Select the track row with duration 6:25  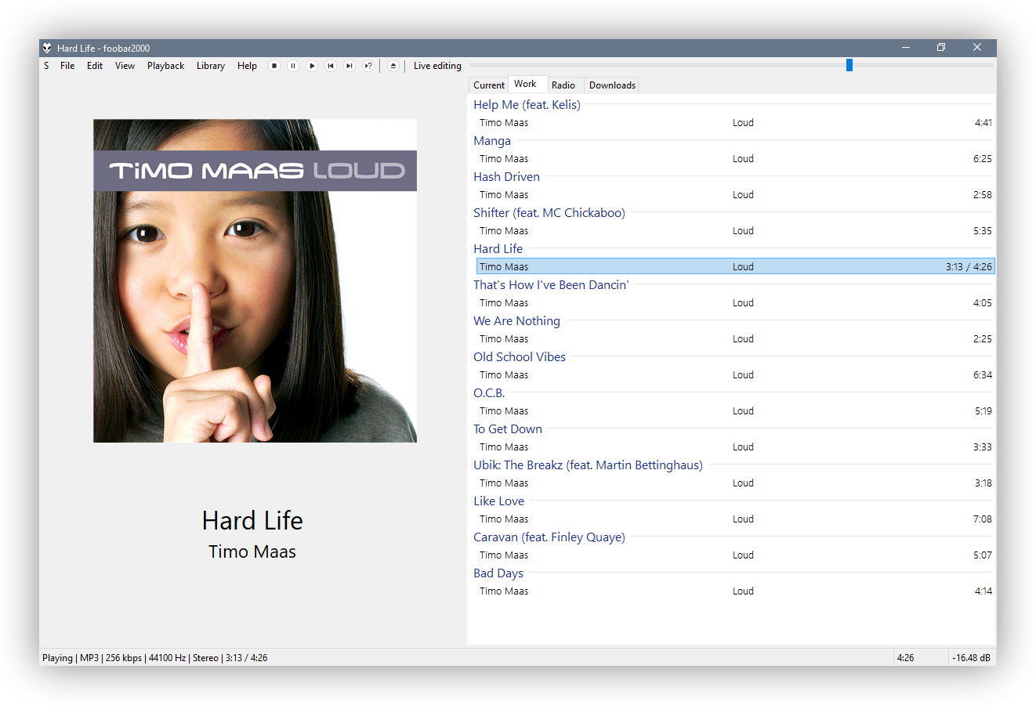(735, 158)
